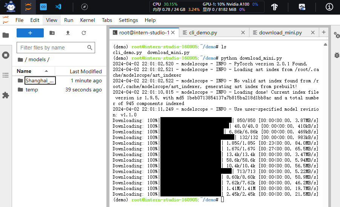340x207 pixels.
Task: Open the Run menu
Action: click(69, 20)
